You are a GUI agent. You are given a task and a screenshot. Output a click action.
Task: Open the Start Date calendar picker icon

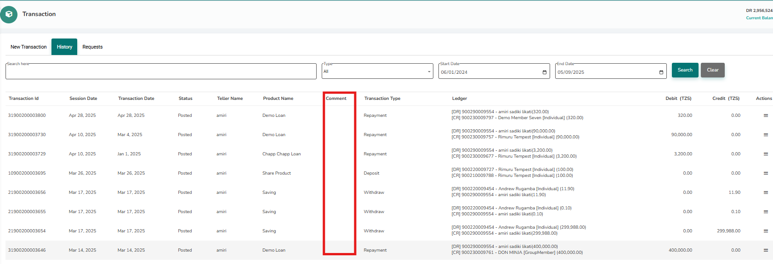pyautogui.click(x=545, y=72)
